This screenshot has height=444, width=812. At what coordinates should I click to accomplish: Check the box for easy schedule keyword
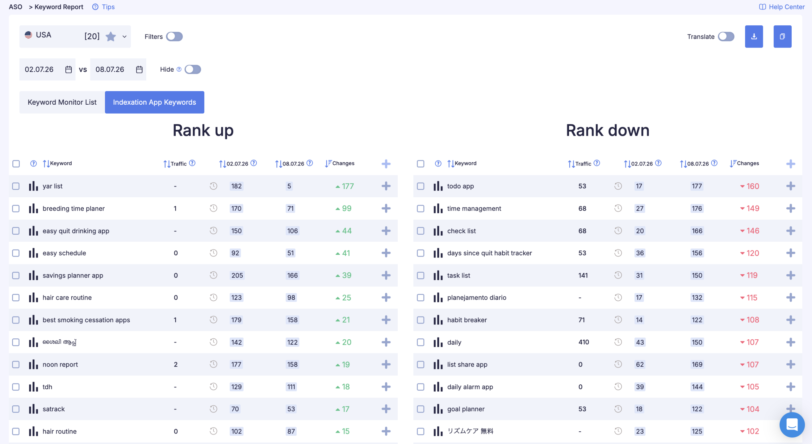click(16, 253)
